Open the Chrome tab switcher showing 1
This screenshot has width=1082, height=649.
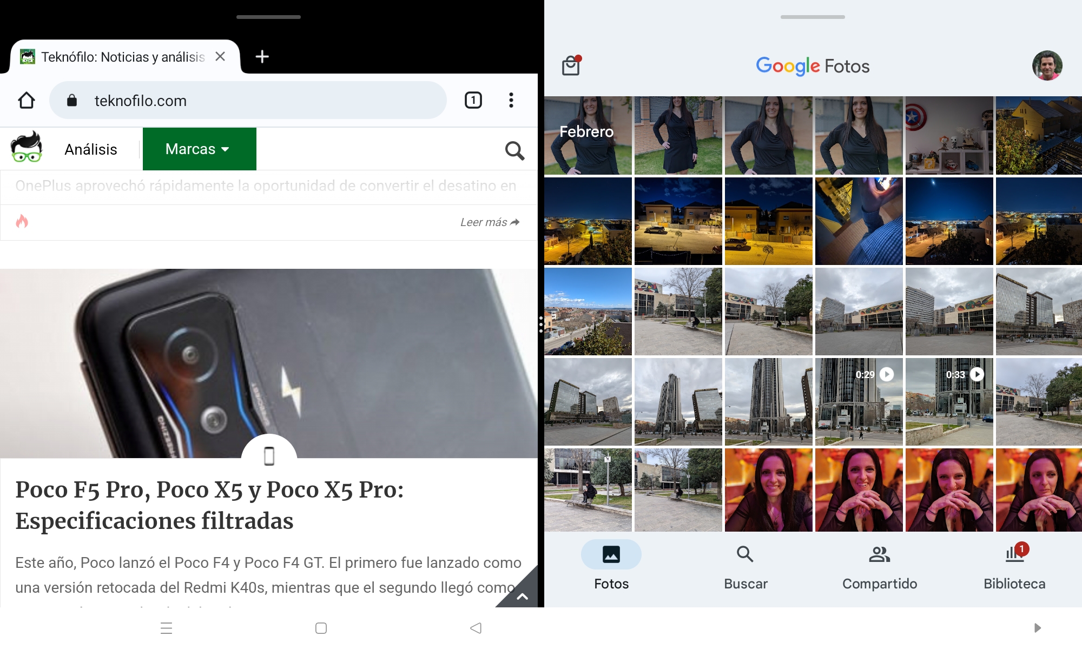pyautogui.click(x=473, y=100)
